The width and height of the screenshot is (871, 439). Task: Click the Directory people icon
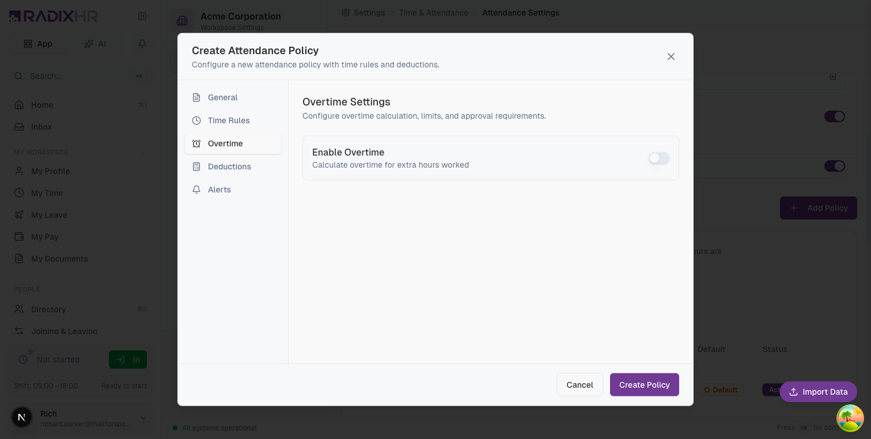tap(19, 309)
